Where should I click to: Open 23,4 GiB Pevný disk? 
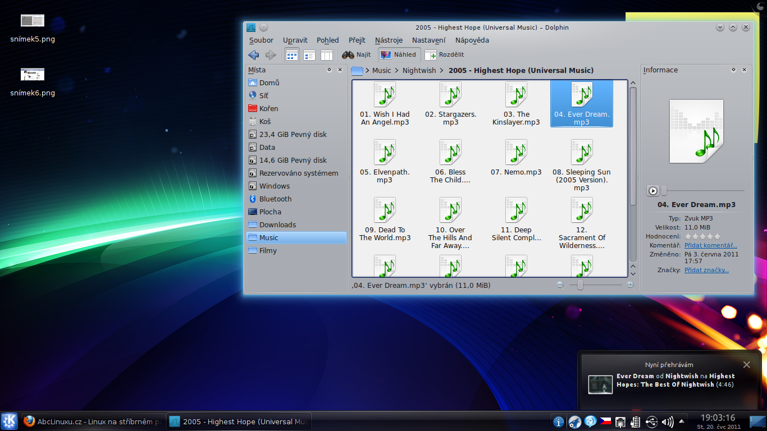click(x=296, y=134)
